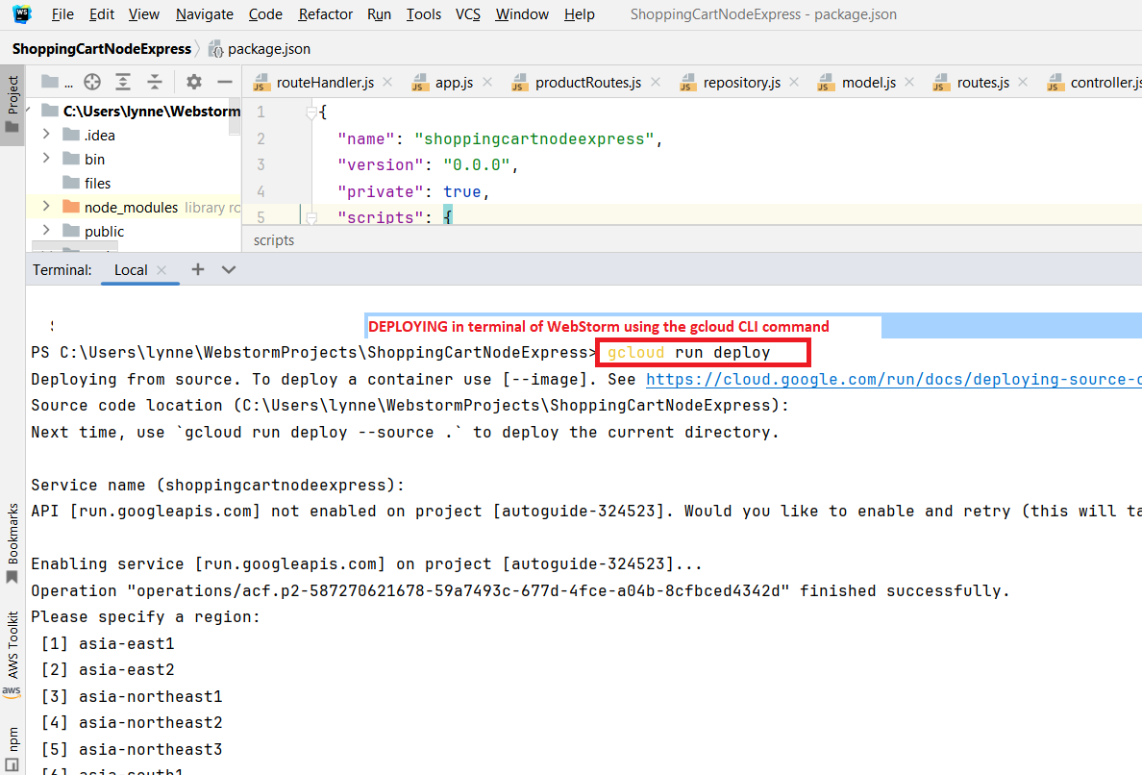Close the routeHandler.js editor tab
This screenshot has width=1142, height=775.
390,83
